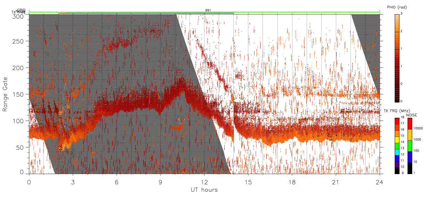The width and height of the screenshot is (427, 197).
Task: Select the '16' TX FRQ legend value
Action: pyautogui.click(x=402, y=130)
